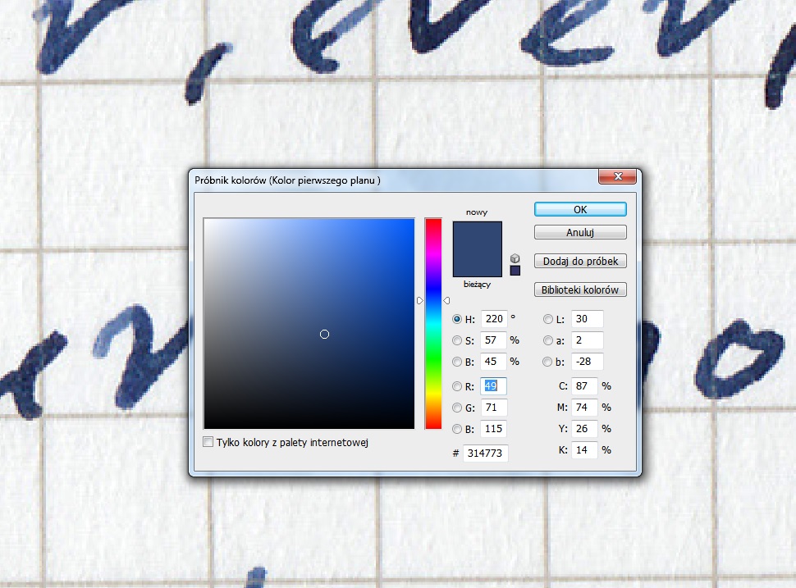Click 'Dodaj do próbek' to save the swatch
Image resolution: width=796 pixels, height=588 pixels.
pyautogui.click(x=580, y=261)
